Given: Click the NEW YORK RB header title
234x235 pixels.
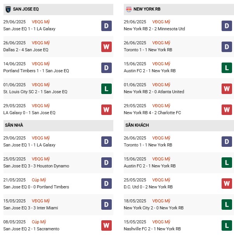Looking at the screenshot, I should click(147, 9).
